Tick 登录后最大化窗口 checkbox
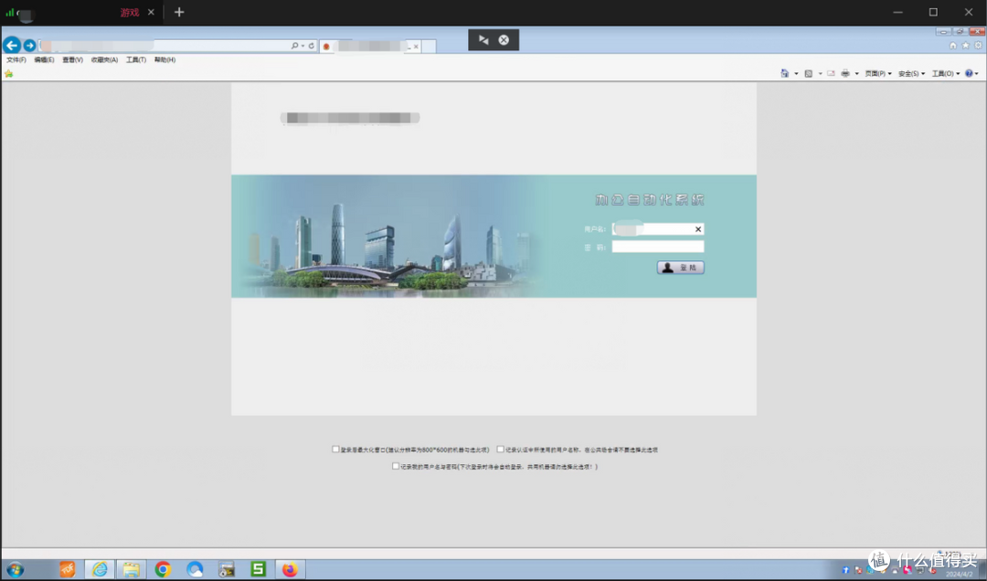Image resolution: width=987 pixels, height=581 pixels. click(335, 449)
